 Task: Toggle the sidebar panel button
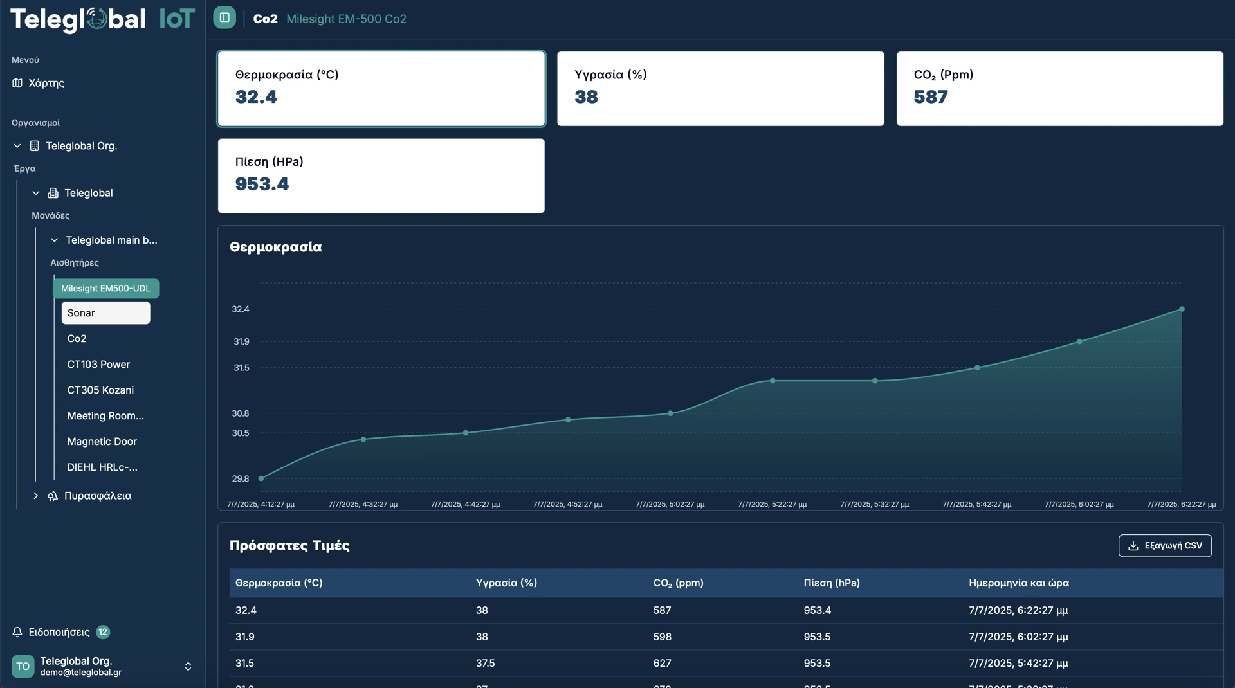coord(224,17)
